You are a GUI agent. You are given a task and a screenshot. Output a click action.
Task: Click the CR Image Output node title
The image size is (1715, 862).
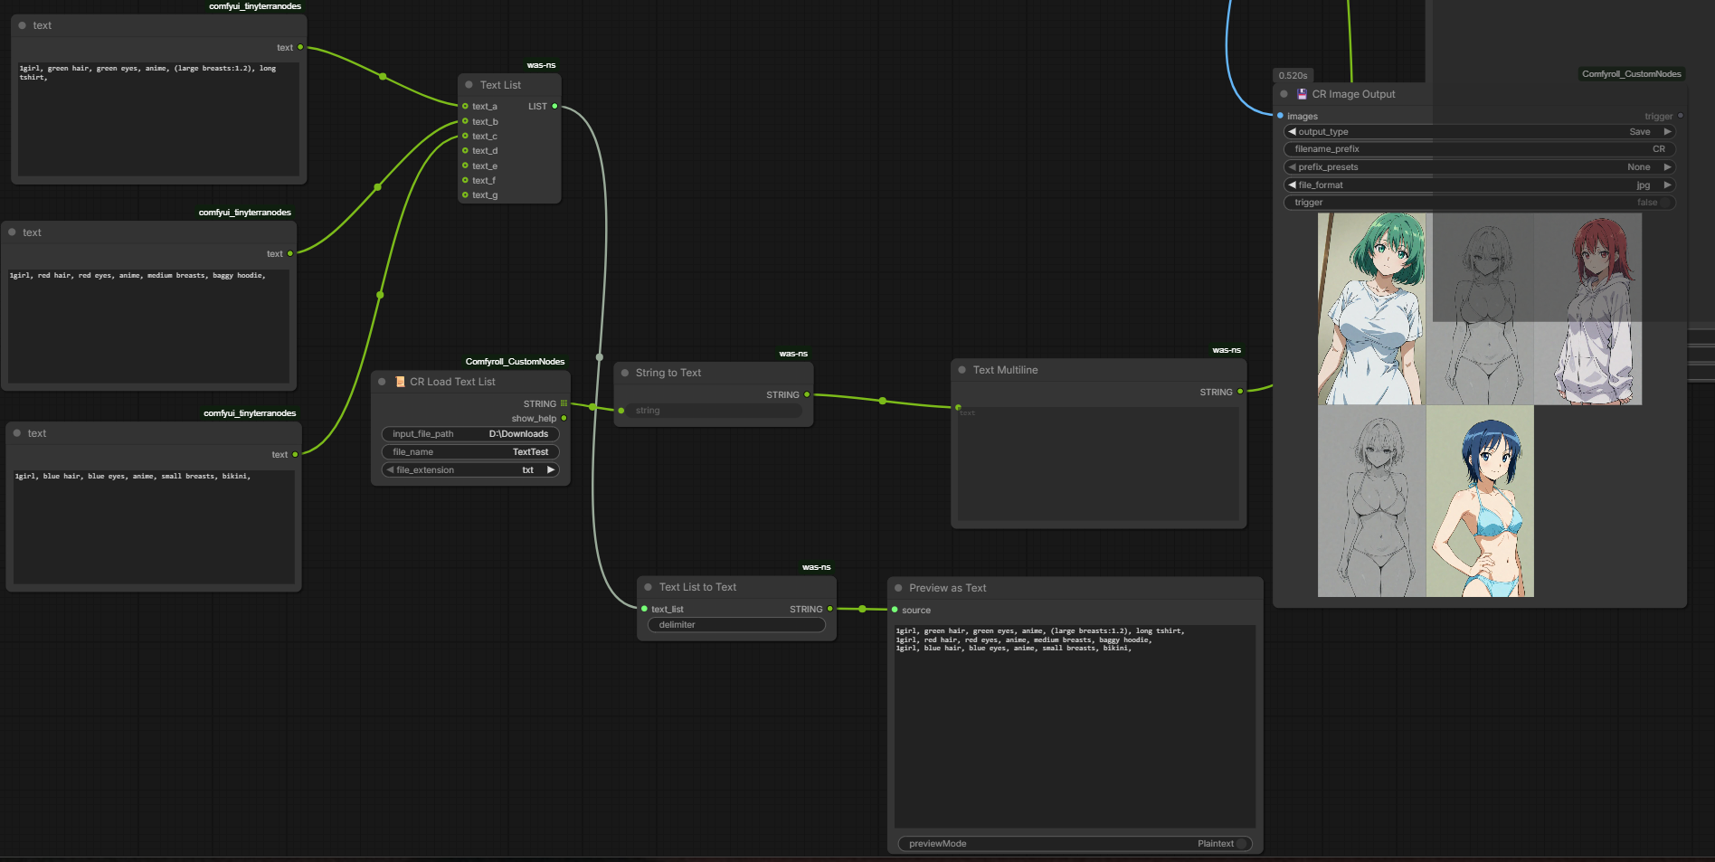pyautogui.click(x=1353, y=94)
